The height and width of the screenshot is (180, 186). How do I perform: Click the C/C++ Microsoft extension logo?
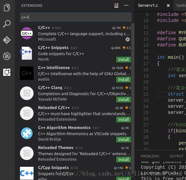[x=27, y=33]
